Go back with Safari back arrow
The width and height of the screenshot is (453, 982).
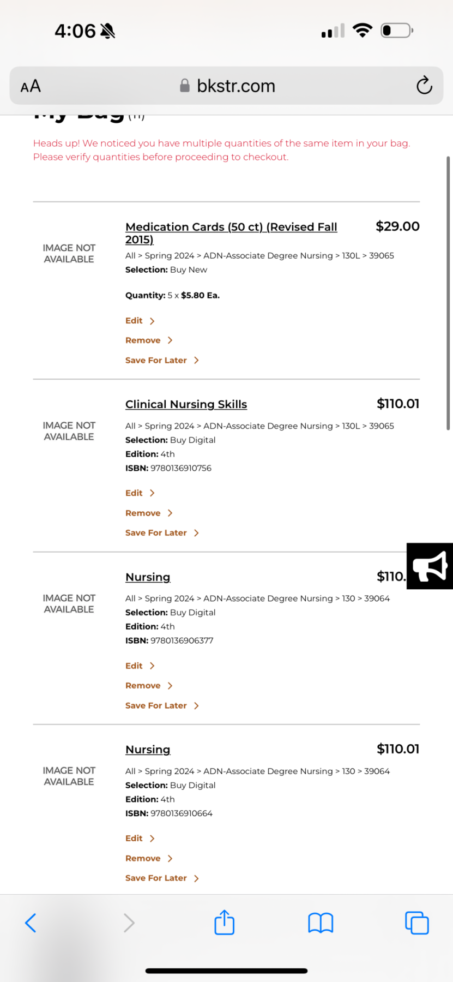point(31,923)
